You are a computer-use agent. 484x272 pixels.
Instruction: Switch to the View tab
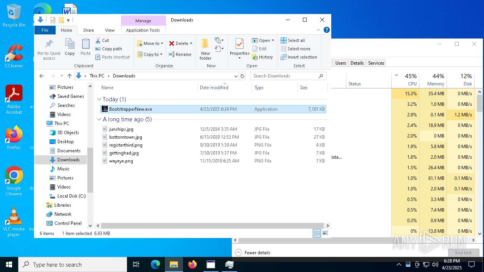pyautogui.click(x=110, y=30)
